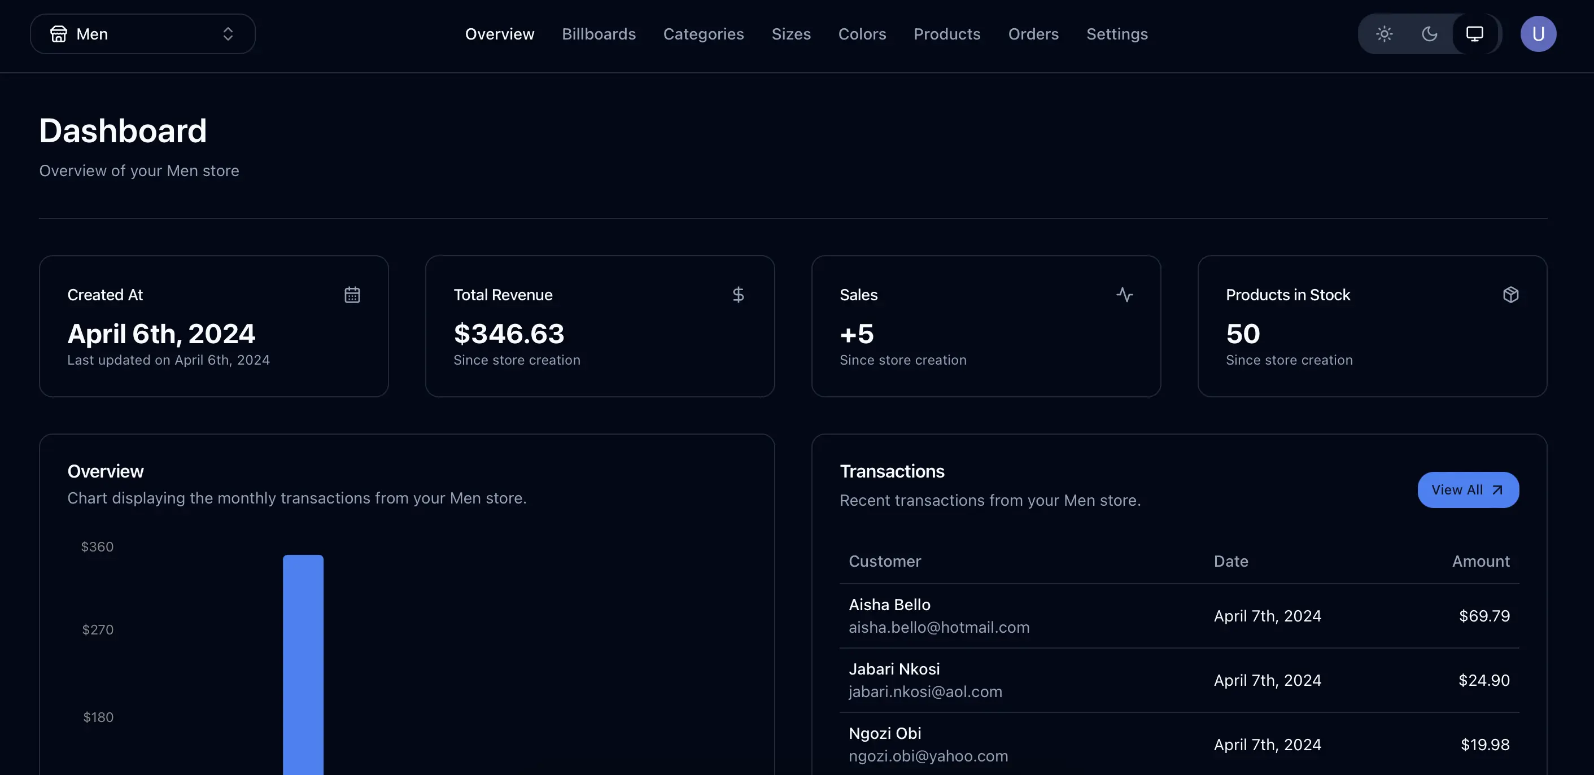Click aisha.bello@hotmail.com email
The image size is (1594, 775).
pyautogui.click(x=938, y=627)
